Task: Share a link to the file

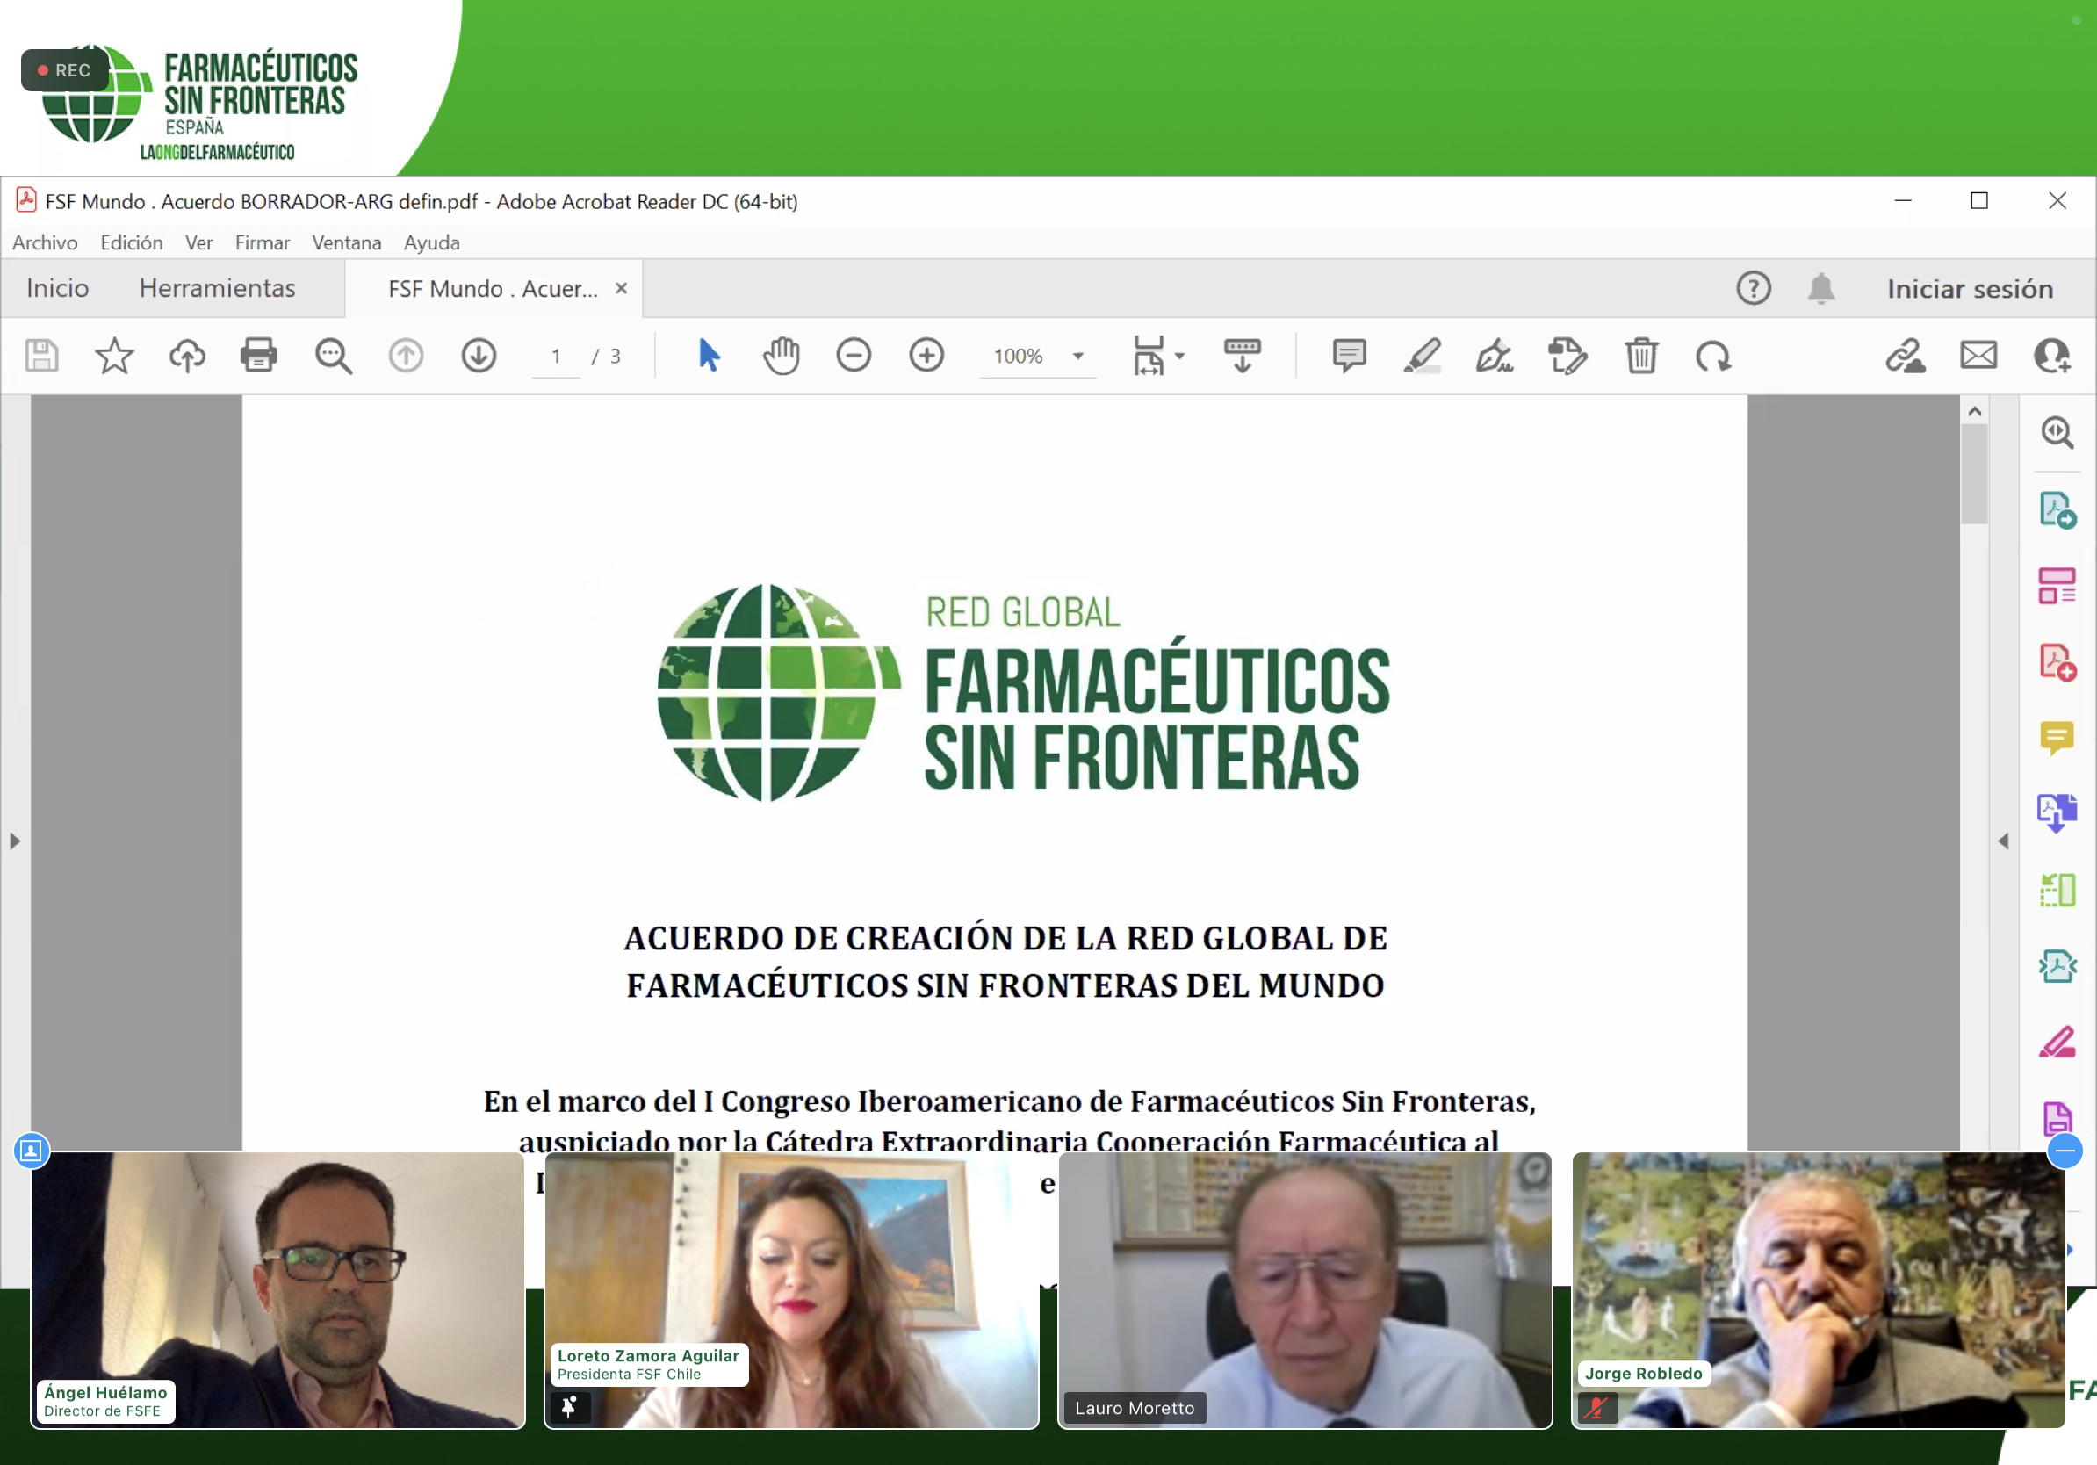Action: click(1906, 356)
